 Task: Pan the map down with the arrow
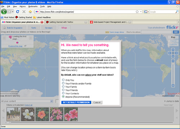point(173,56)
